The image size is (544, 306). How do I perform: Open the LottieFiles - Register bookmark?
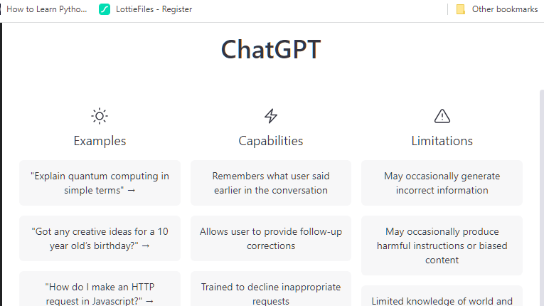[154, 9]
